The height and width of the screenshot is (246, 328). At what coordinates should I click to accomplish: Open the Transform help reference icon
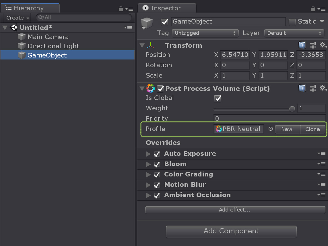pos(302,45)
